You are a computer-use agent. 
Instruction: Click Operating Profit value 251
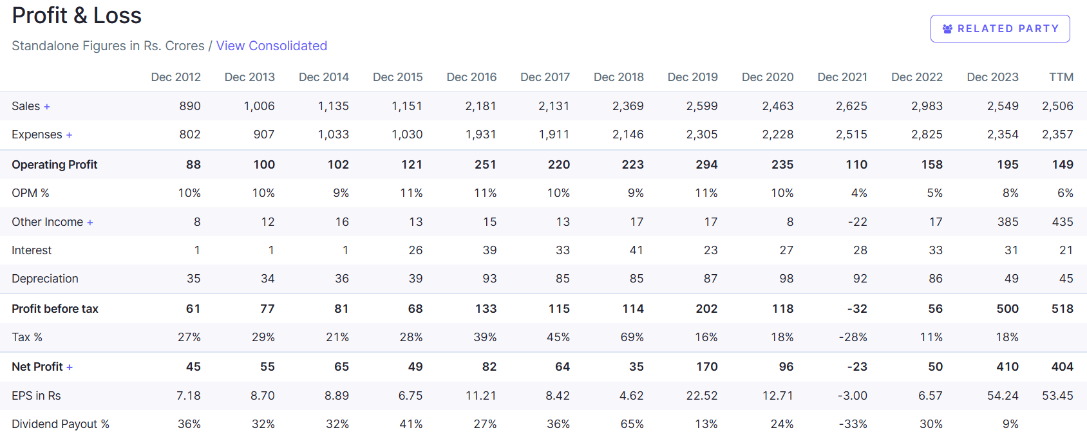point(486,165)
